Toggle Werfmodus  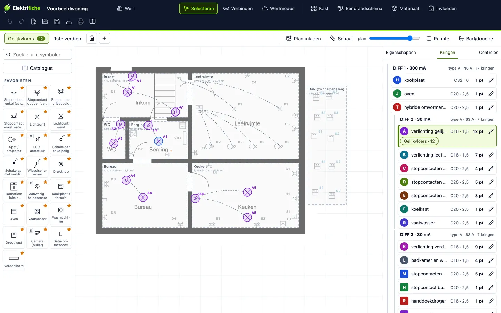[278, 8]
